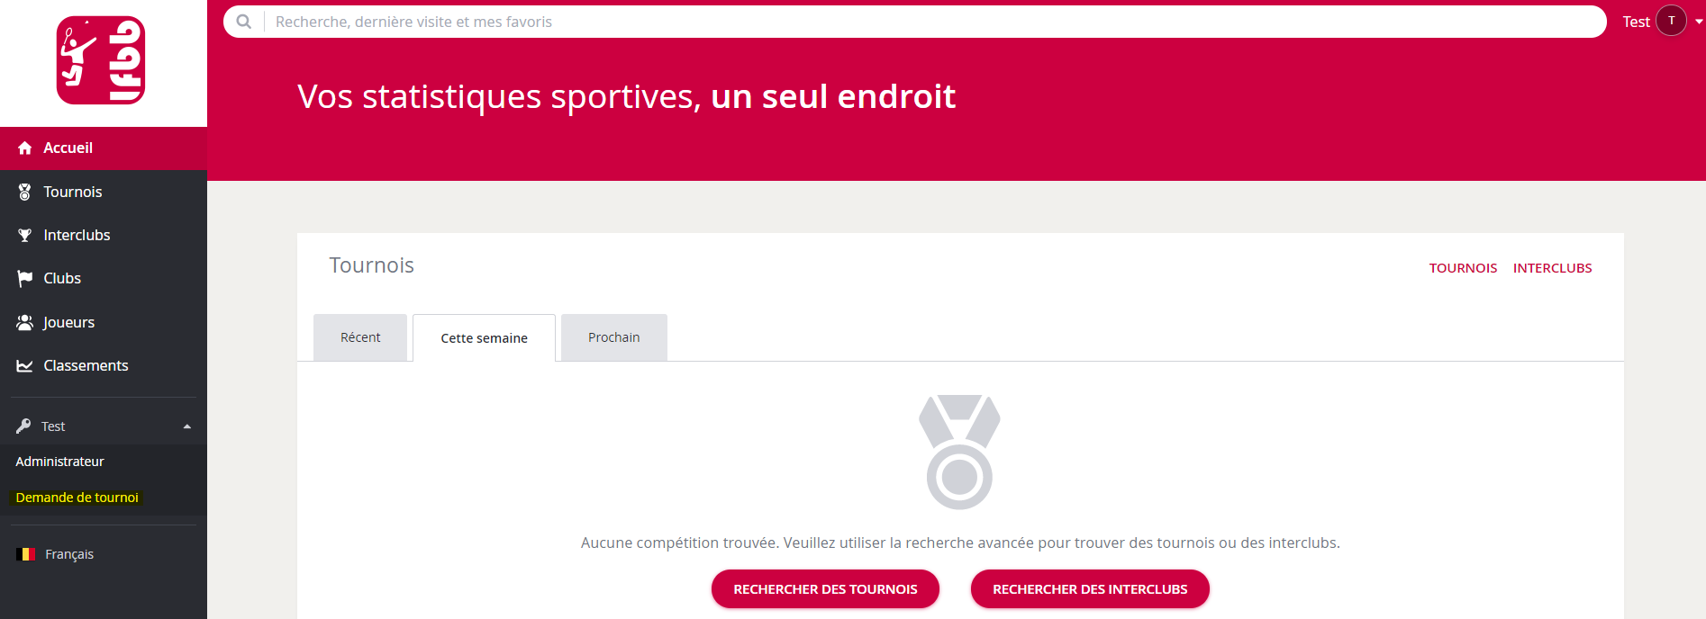This screenshot has height=619, width=1706.
Task: Click the Classements chart icon
Action: click(x=25, y=365)
